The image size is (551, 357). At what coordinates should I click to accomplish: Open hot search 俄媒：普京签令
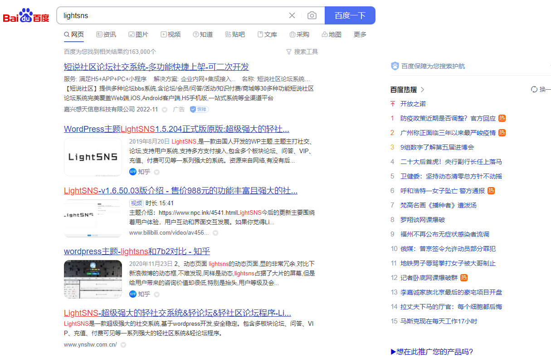[448, 249]
